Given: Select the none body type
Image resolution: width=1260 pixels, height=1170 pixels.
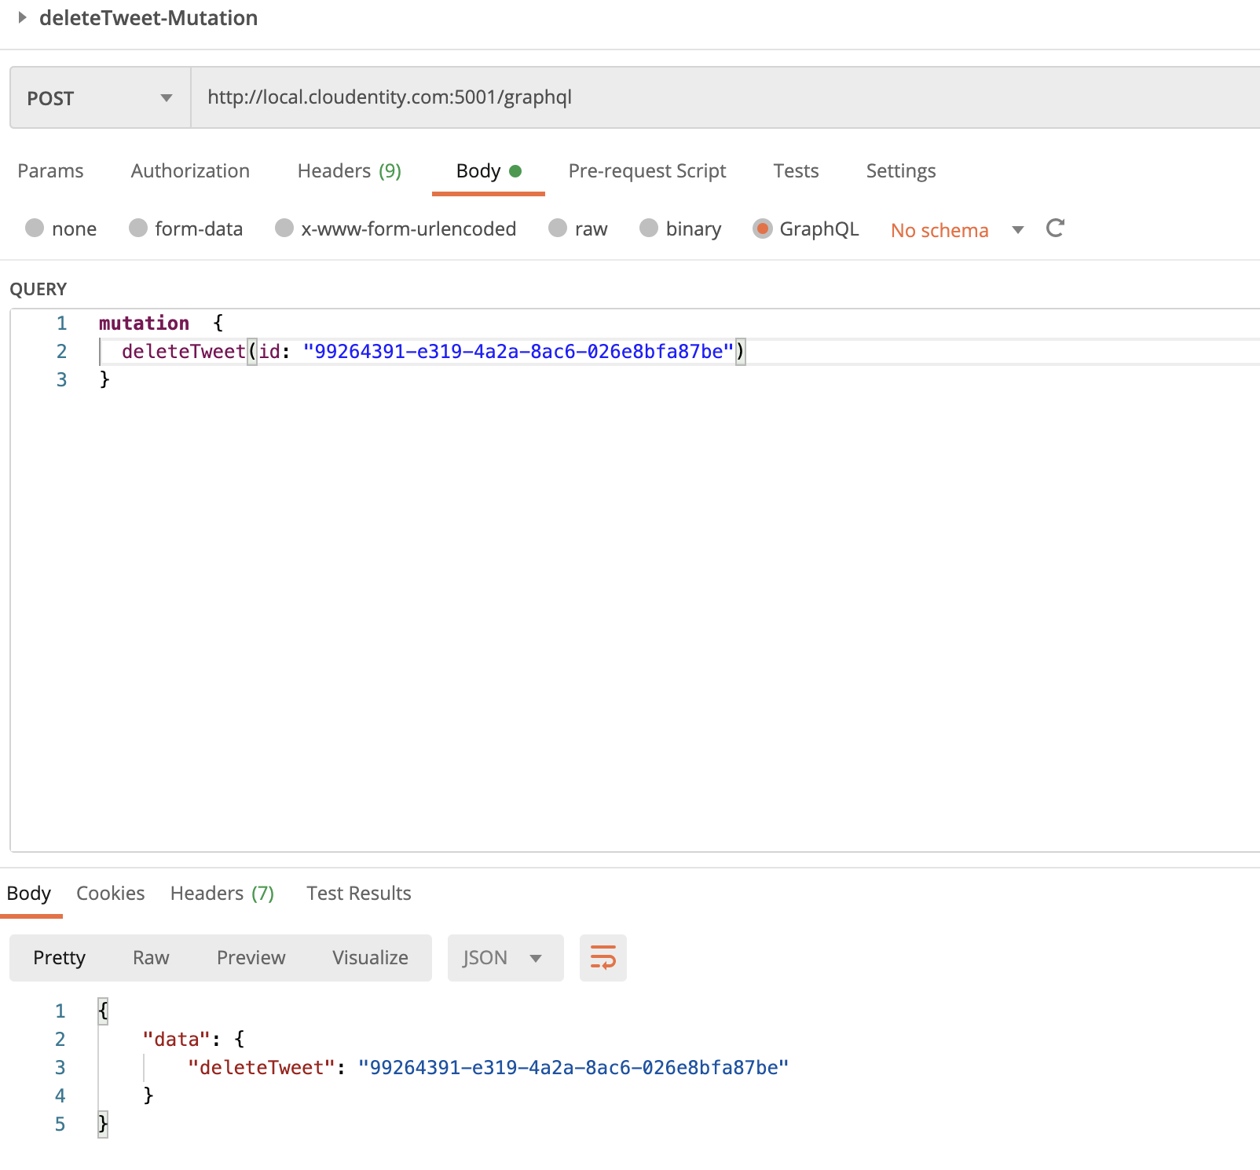Looking at the screenshot, I should (35, 228).
